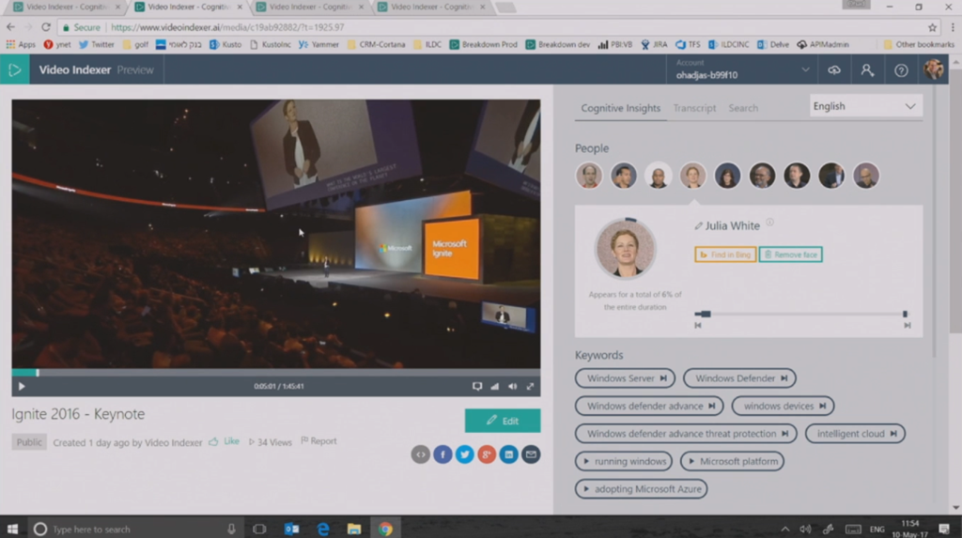
Task: Share the video on LinkedIn
Action: click(x=508, y=454)
